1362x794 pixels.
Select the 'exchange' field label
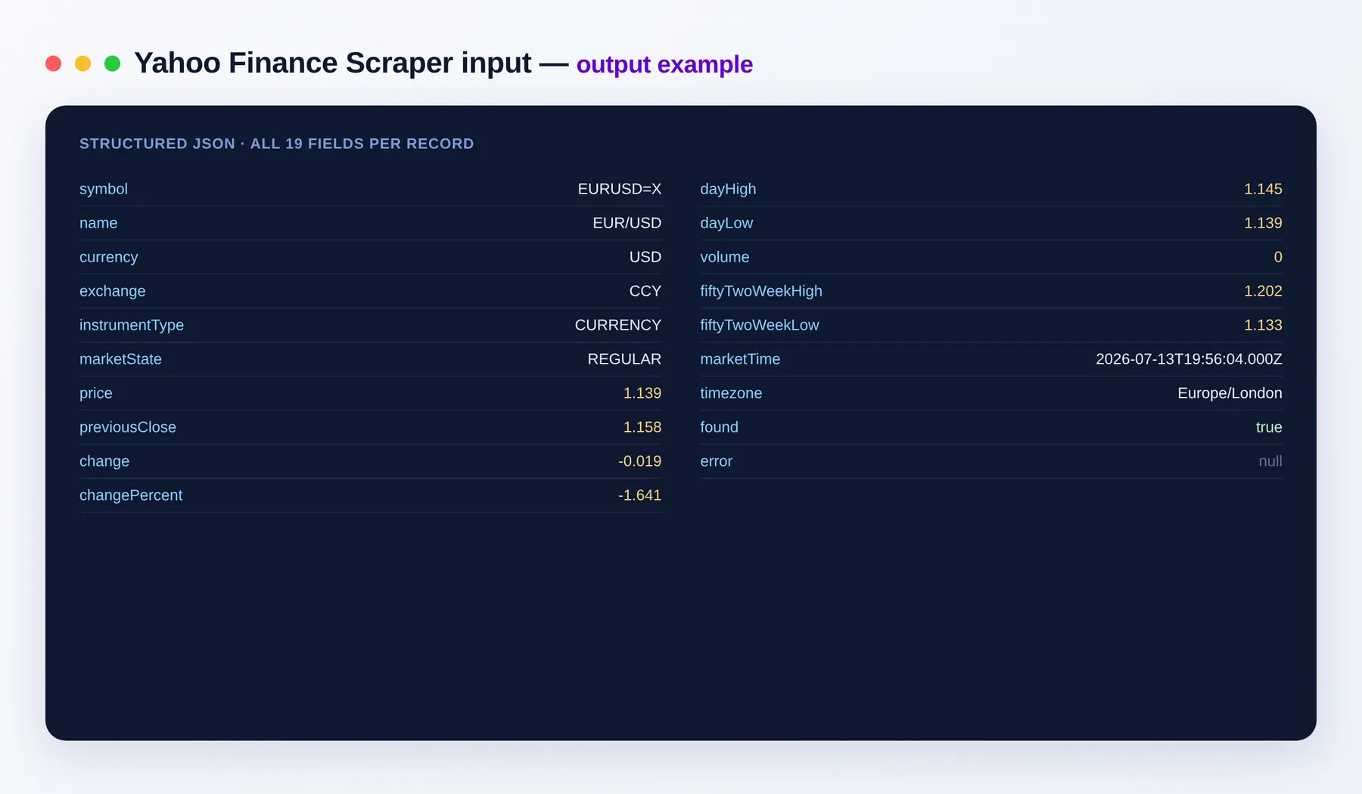[113, 291]
